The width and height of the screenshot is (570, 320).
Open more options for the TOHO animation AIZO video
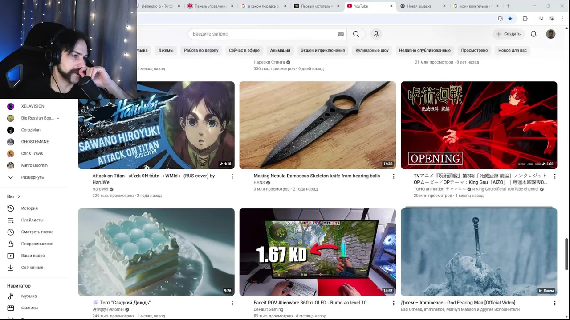pos(554,176)
